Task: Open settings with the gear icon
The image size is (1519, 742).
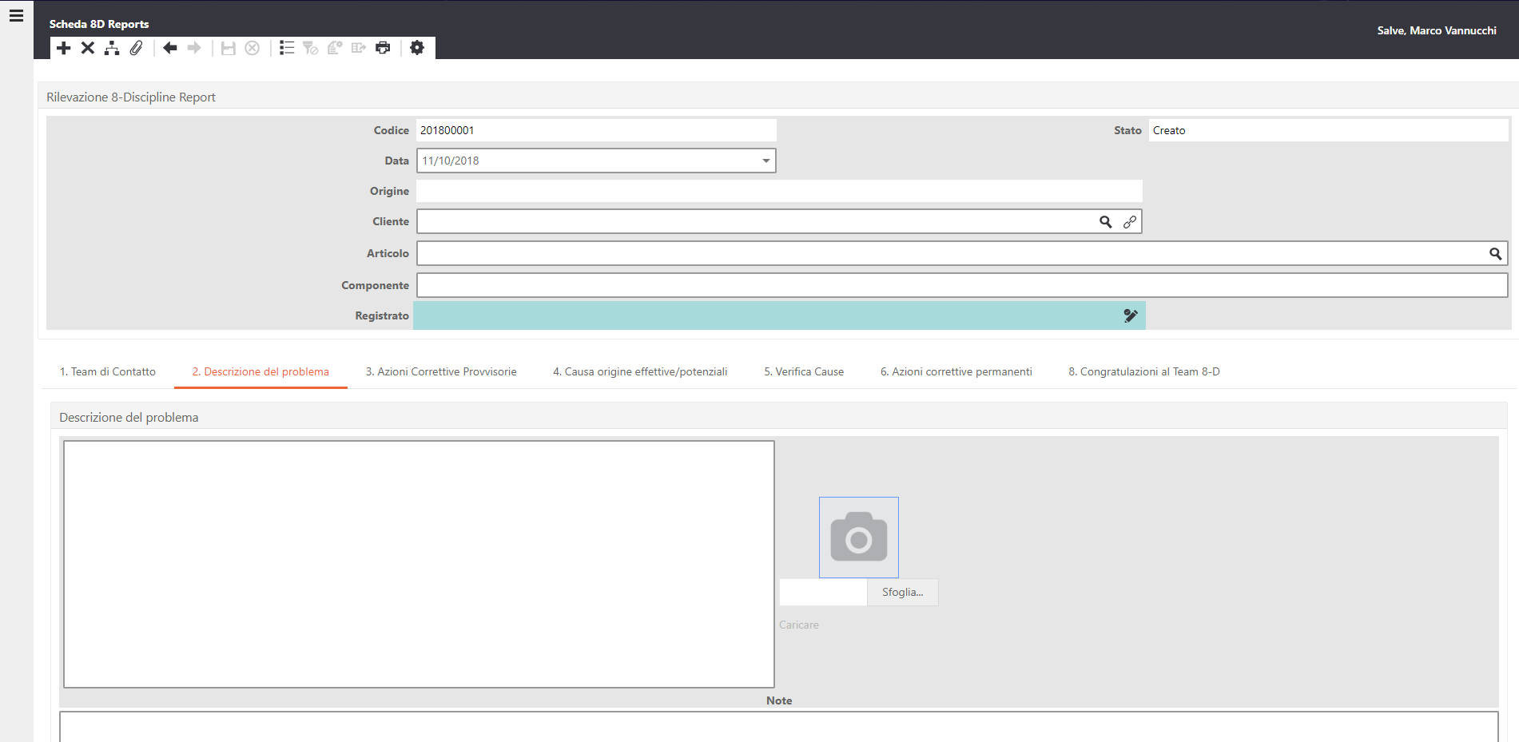Action: [417, 48]
